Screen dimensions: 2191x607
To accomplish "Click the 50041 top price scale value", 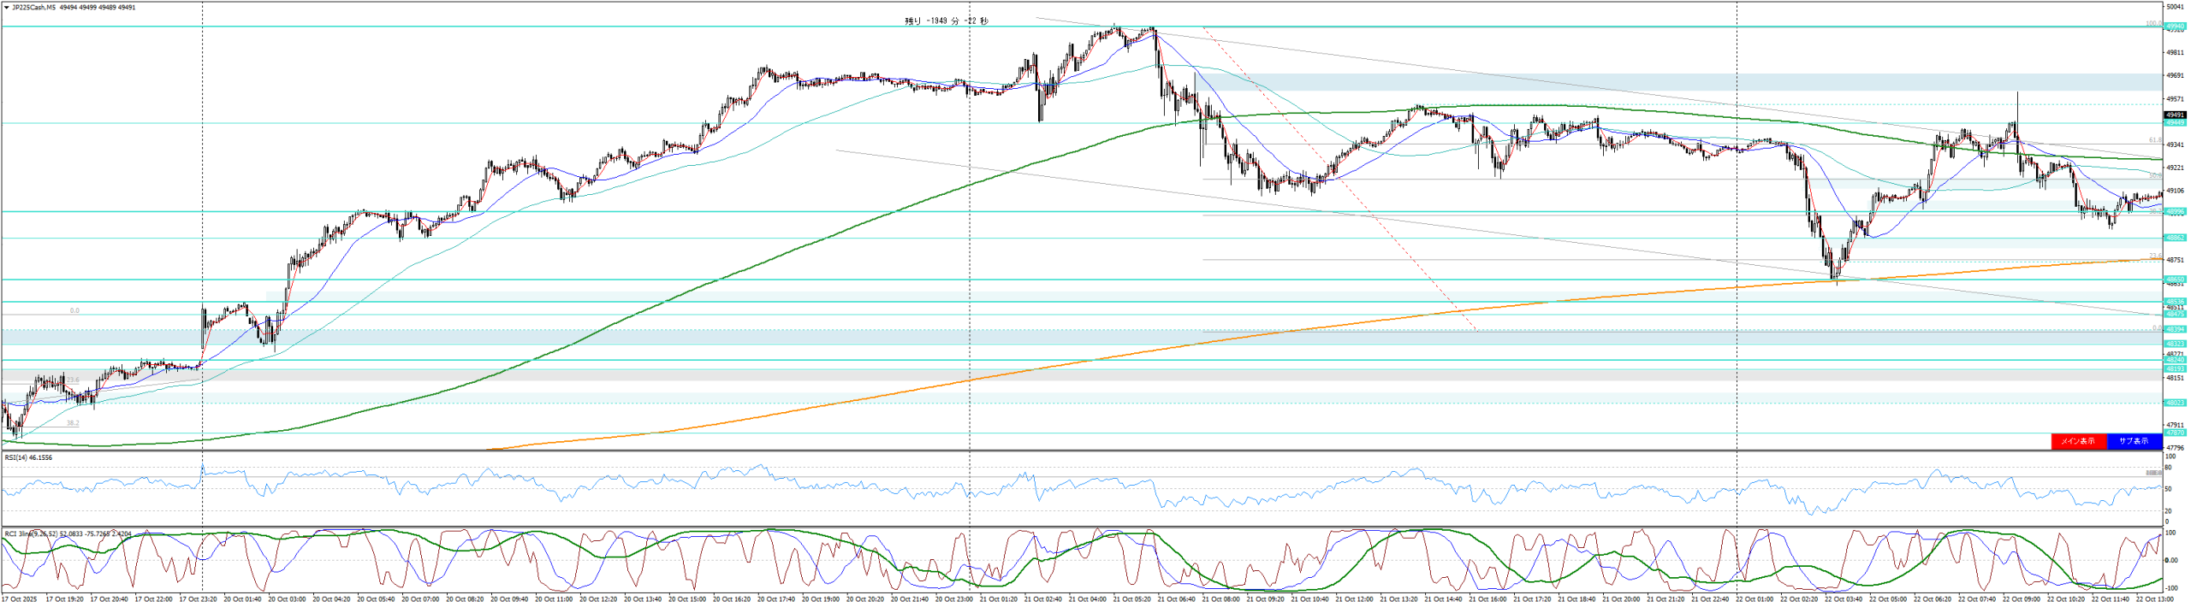I will pyautogui.click(x=2175, y=7).
